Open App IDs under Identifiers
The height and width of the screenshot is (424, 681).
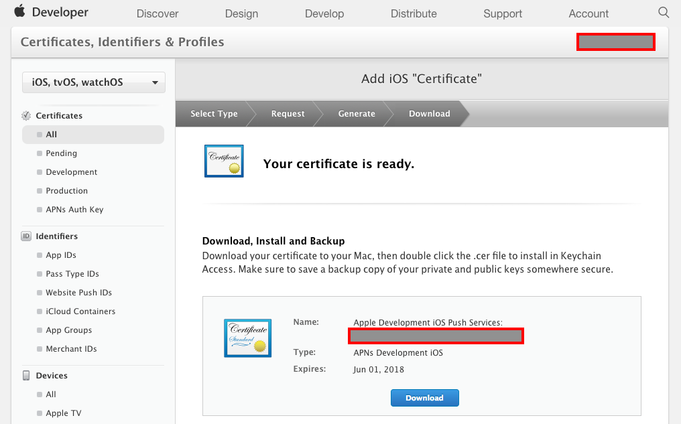click(61, 255)
